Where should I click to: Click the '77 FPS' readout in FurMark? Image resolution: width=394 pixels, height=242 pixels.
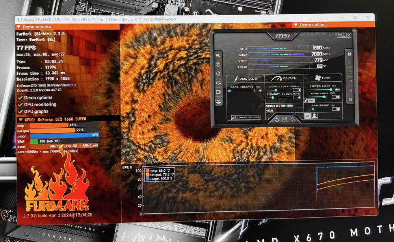tap(26, 48)
